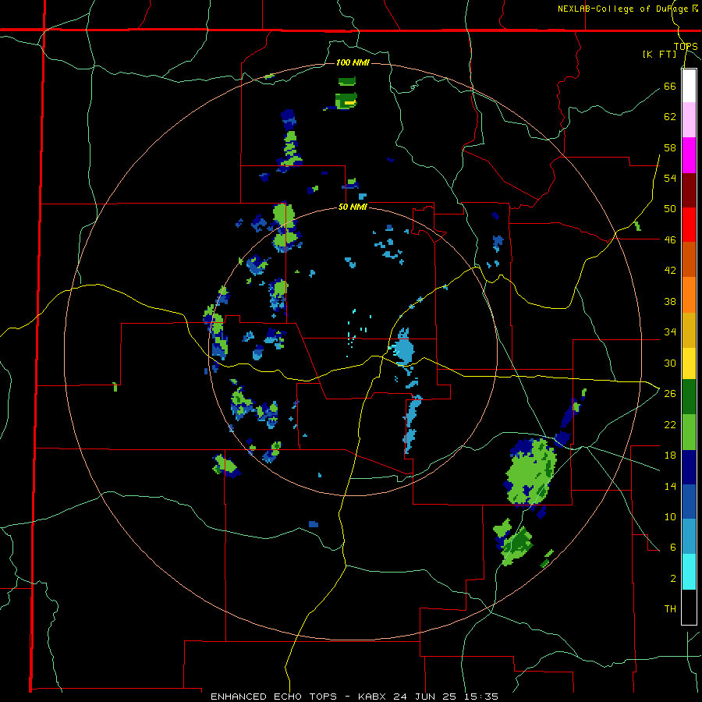The width and height of the screenshot is (702, 702).
Task: Click the white swatch in the tops legend
Action: point(689,86)
